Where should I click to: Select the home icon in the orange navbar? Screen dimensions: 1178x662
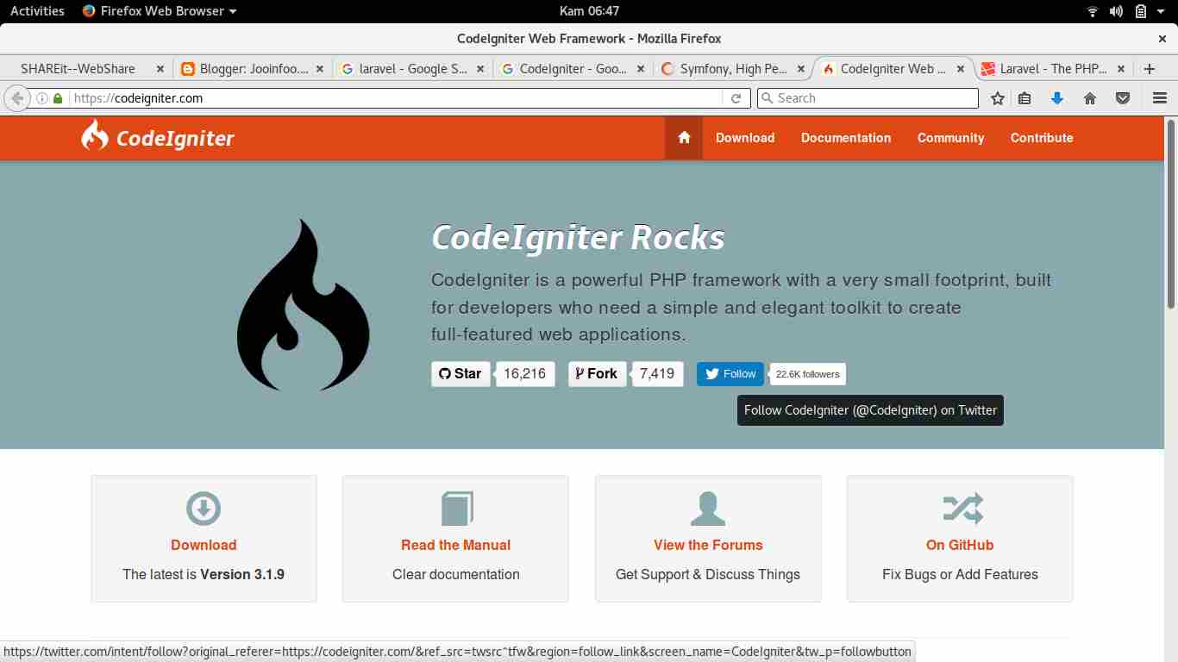[683, 138]
